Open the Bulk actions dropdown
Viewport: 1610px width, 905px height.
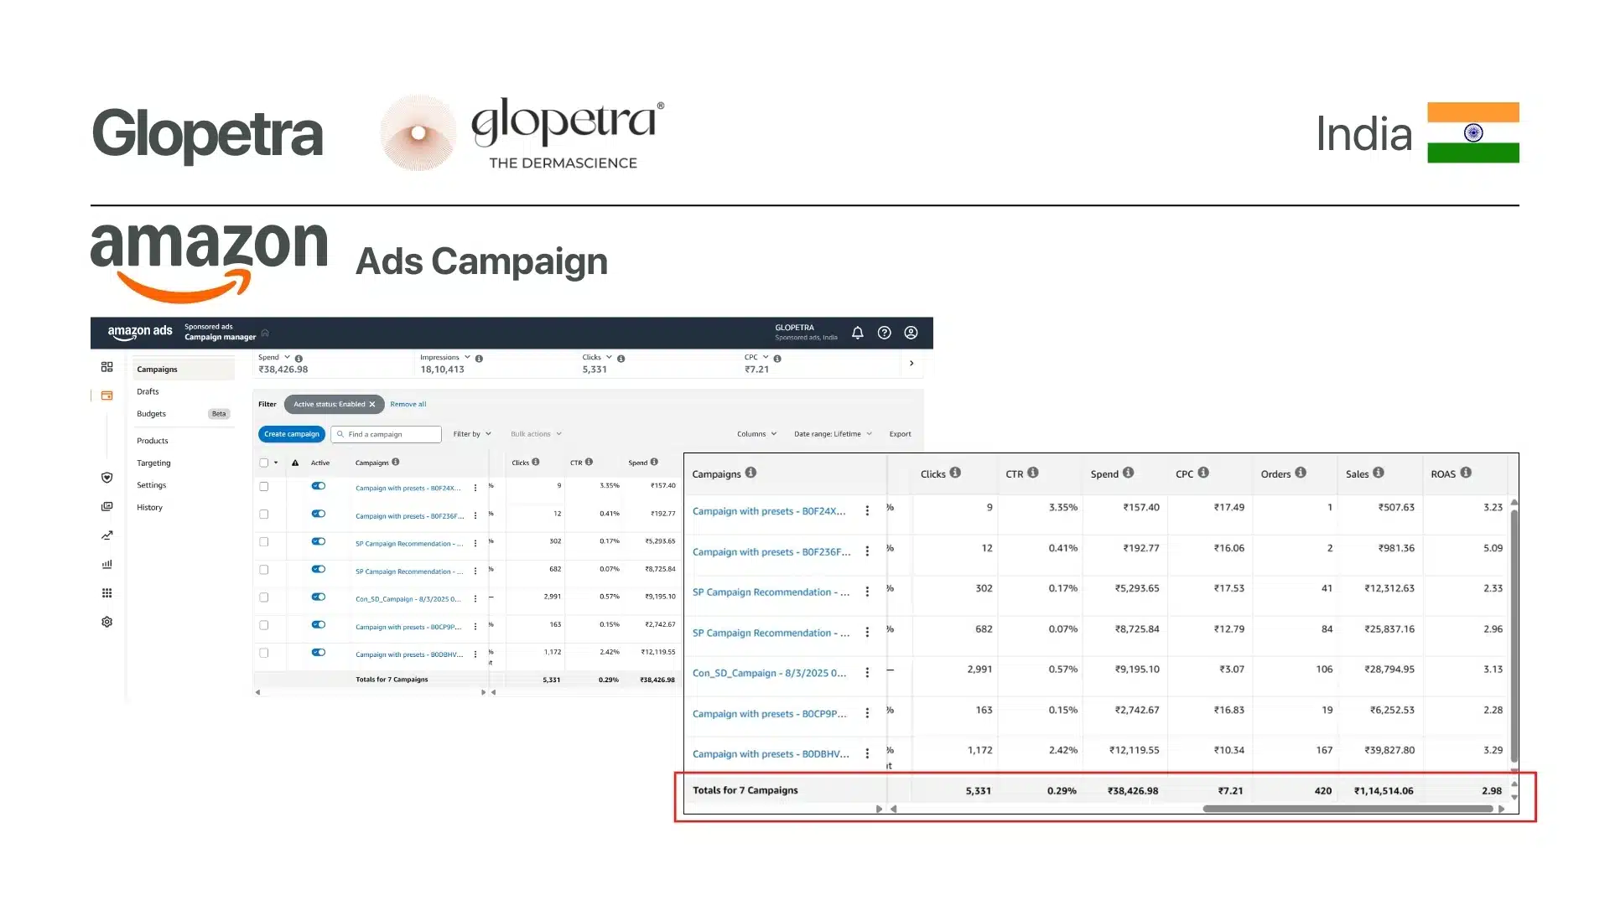(536, 434)
